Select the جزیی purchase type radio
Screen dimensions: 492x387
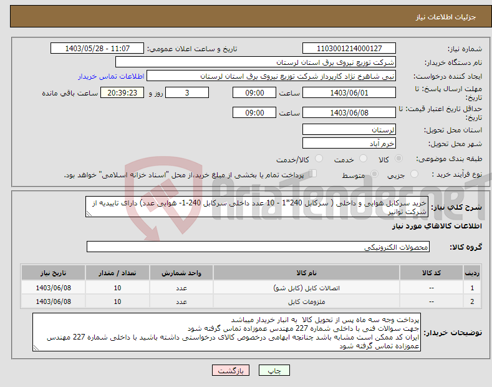(x=414, y=174)
